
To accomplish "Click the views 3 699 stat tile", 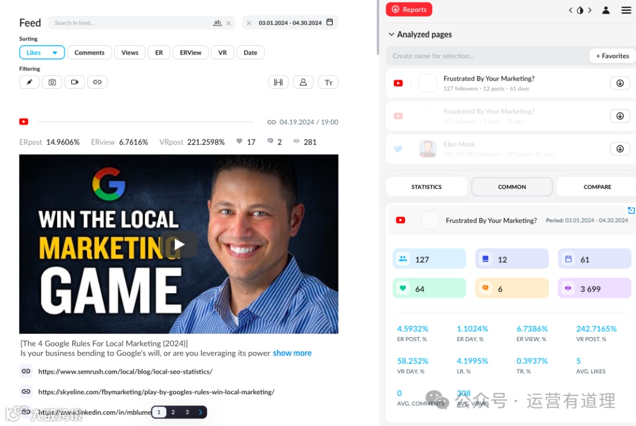I will pyautogui.click(x=594, y=288).
